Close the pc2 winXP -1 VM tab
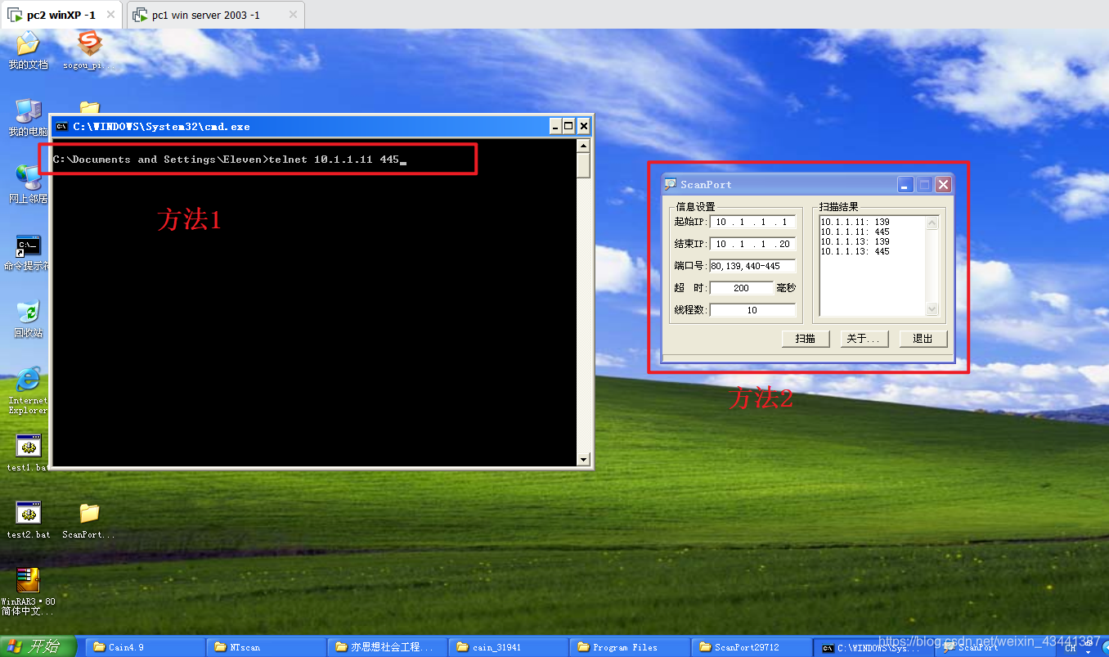 click(111, 15)
